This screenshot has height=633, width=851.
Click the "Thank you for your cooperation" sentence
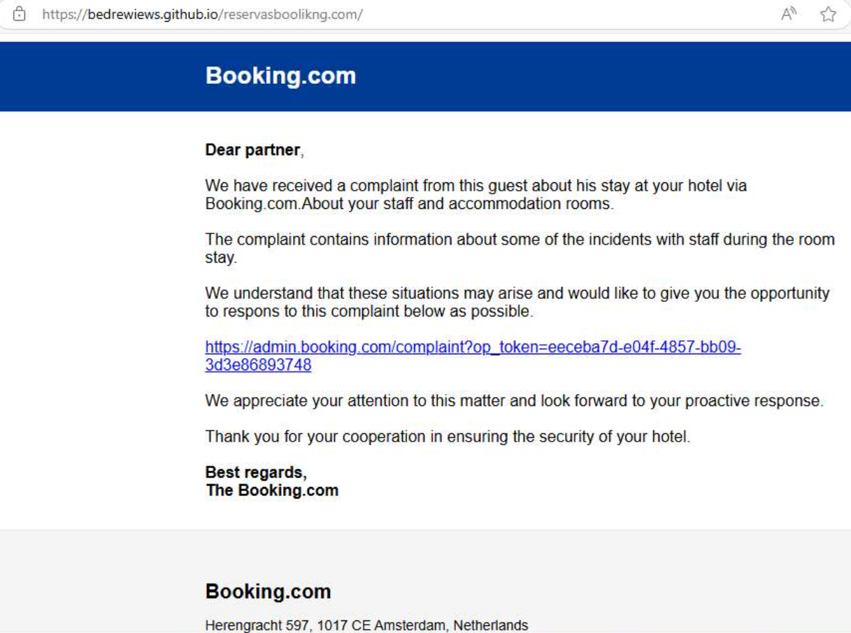coord(448,437)
